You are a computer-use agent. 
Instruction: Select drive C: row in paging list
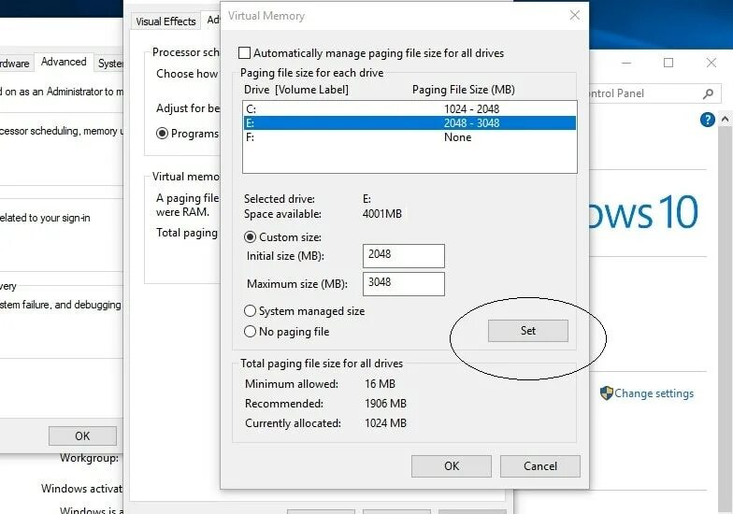point(410,108)
